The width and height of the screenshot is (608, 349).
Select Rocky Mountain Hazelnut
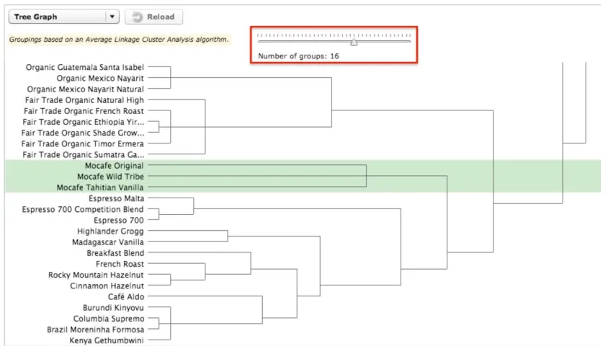pos(96,275)
